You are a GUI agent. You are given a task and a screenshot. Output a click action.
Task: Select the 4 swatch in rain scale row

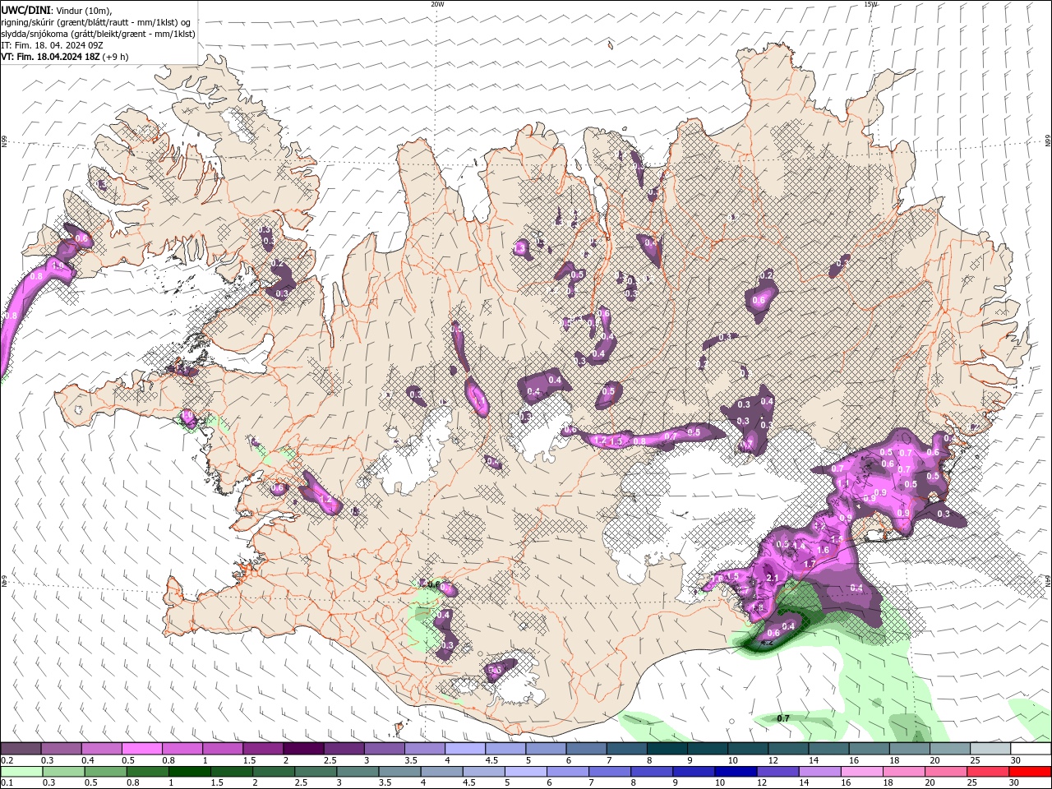(442, 772)
